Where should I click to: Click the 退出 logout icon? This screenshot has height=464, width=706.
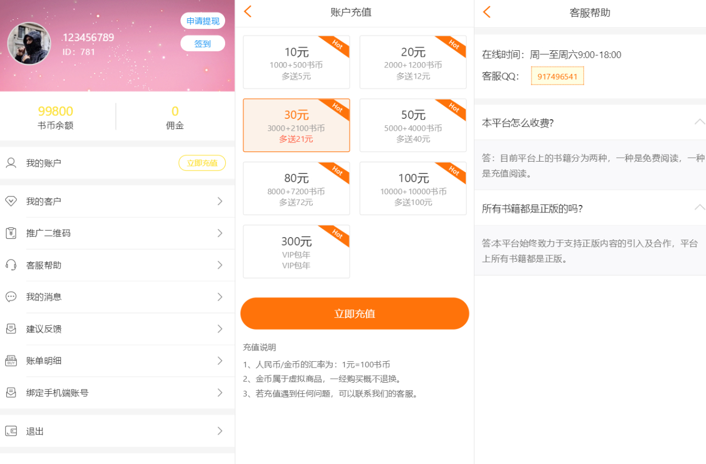click(11, 431)
